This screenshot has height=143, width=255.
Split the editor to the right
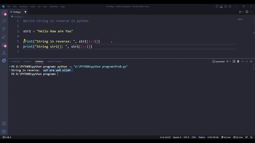pos(247,12)
